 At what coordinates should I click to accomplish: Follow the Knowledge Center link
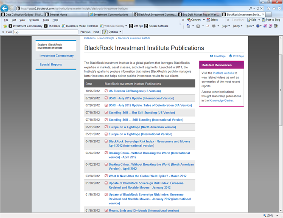(x=221, y=101)
